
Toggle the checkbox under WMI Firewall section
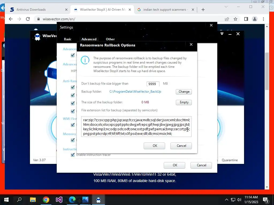(73, 125)
